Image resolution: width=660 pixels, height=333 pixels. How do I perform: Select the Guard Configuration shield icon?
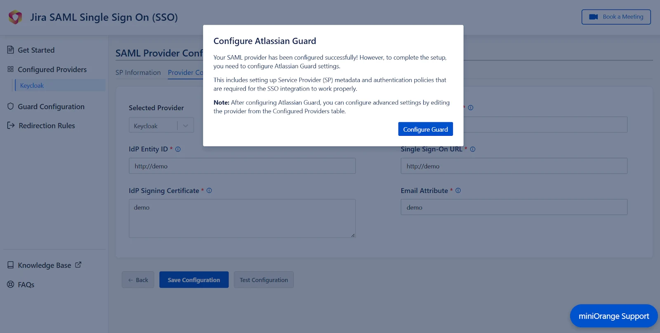tap(10, 106)
